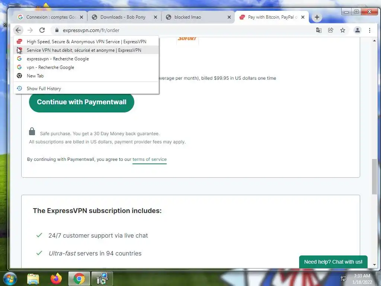Open Windows Explorer from taskbar
381x286 pixels.
point(33,279)
